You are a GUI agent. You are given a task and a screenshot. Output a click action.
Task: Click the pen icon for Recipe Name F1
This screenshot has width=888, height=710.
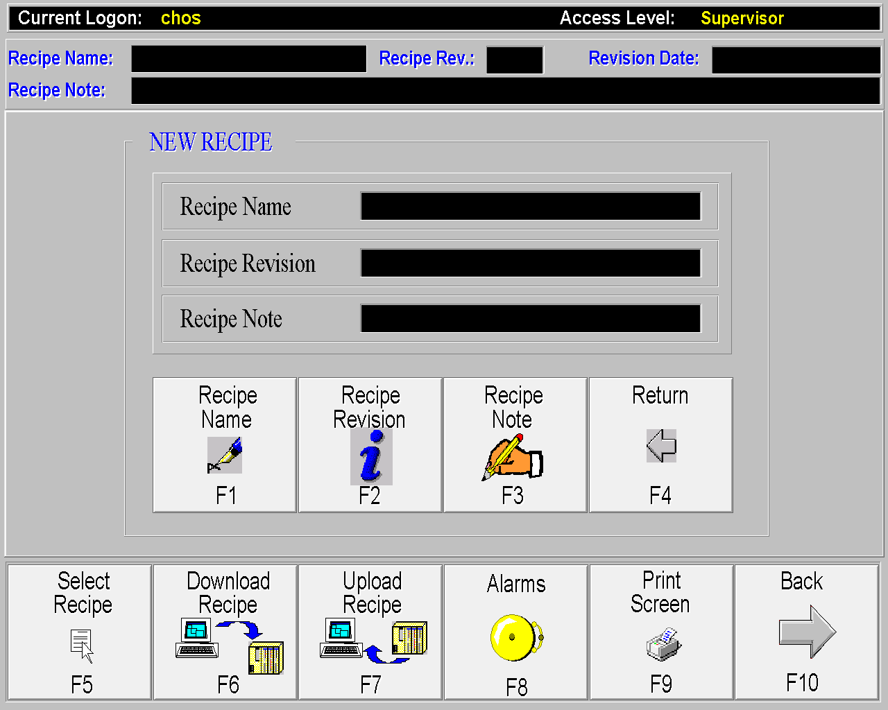click(225, 455)
